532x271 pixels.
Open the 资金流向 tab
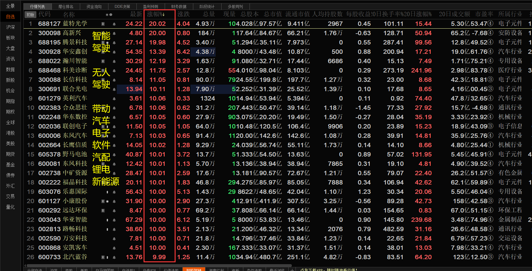(x=94, y=7)
